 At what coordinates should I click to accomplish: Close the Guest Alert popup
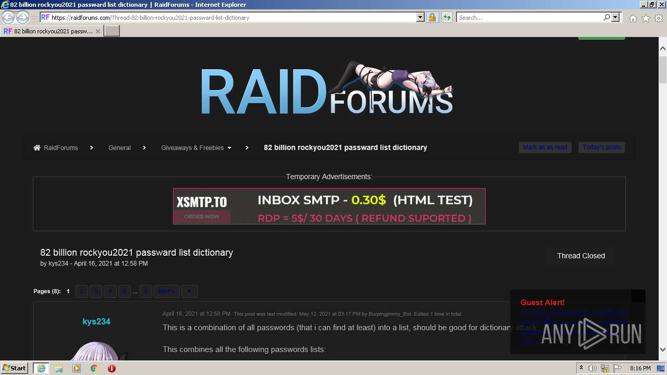[x=638, y=296]
